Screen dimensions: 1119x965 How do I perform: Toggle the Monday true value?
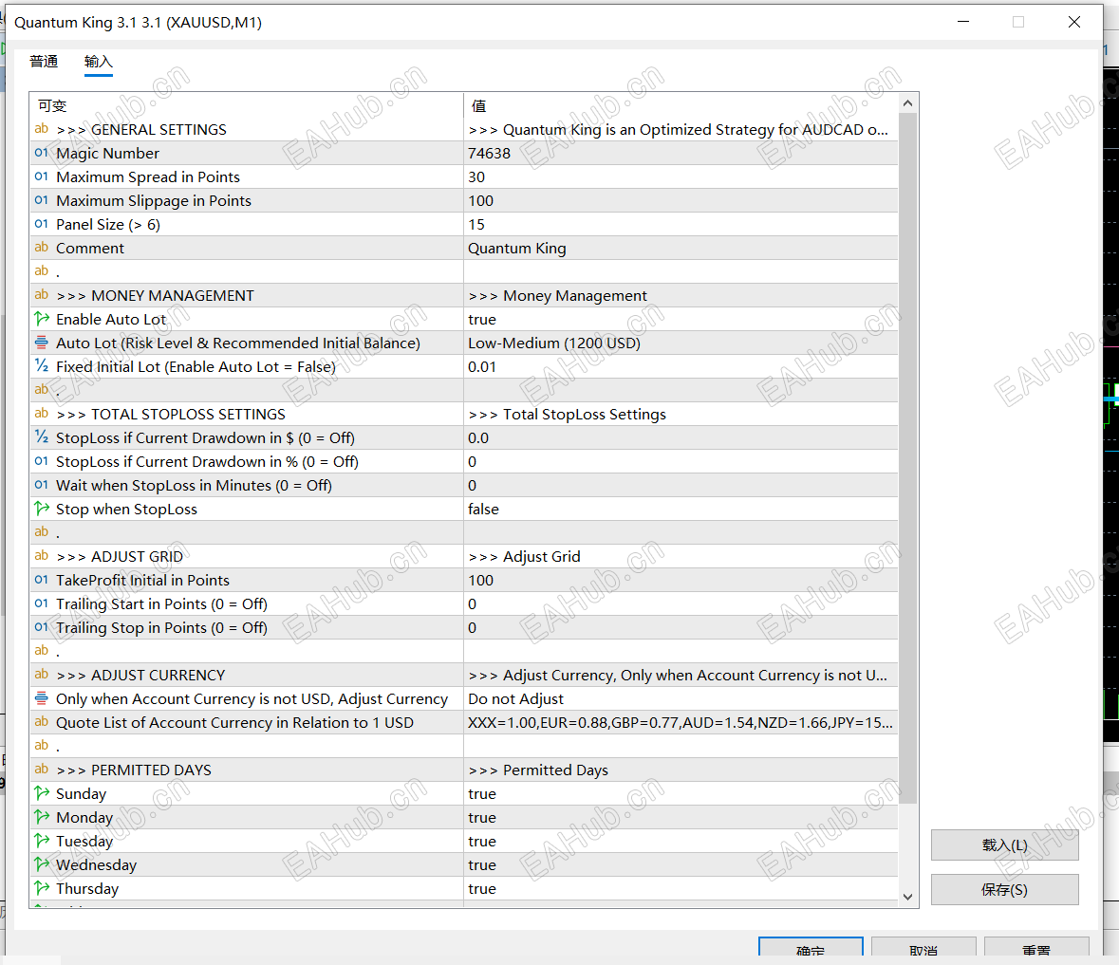(681, 817)
